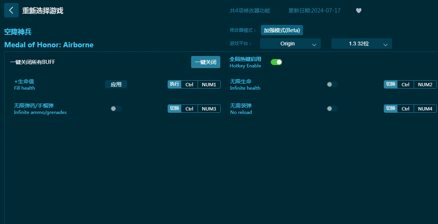
Task: Click the NUM1 hotkey box
Action: pos(209,84)
